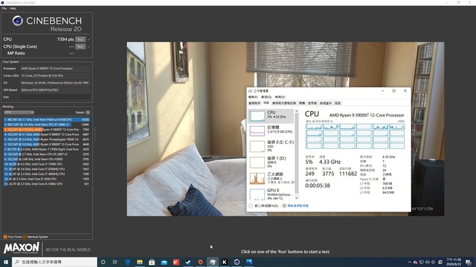476x267 pixels.
Task: Select ranking row Ryzen Threadripper 1950X
Action: click(46, 140)
